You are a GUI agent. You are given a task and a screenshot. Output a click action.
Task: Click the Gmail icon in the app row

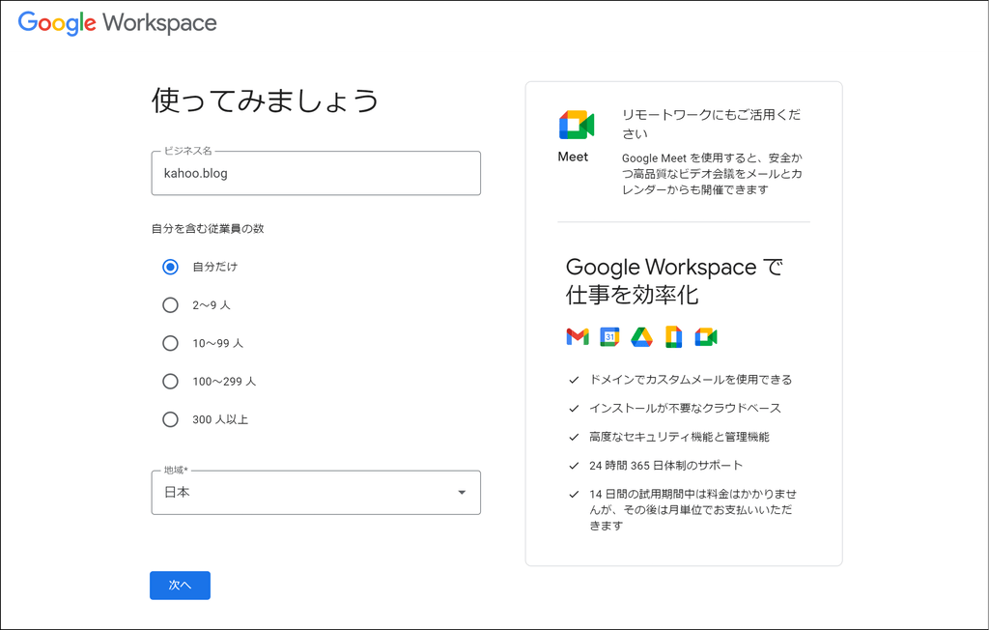click(578, 337)
